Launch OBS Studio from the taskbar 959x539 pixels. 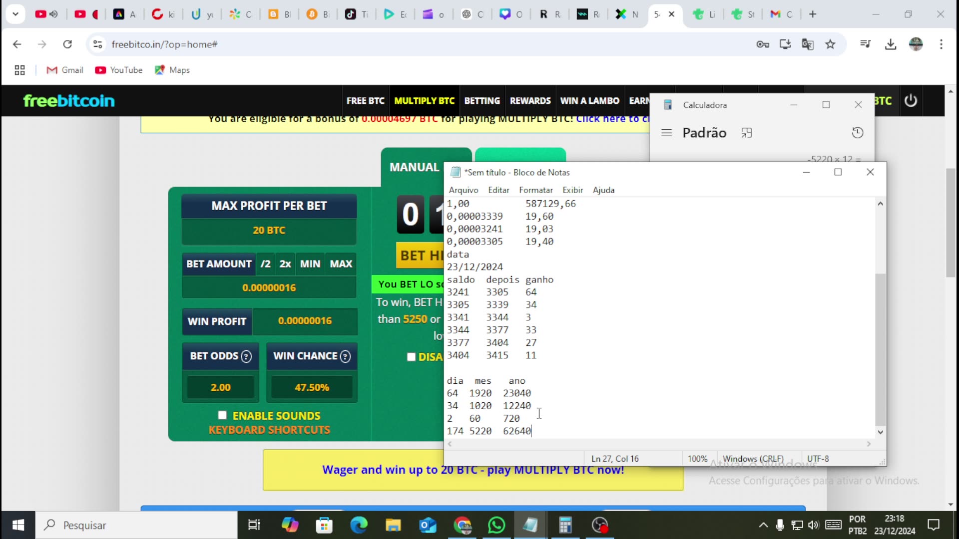[599, 525]
